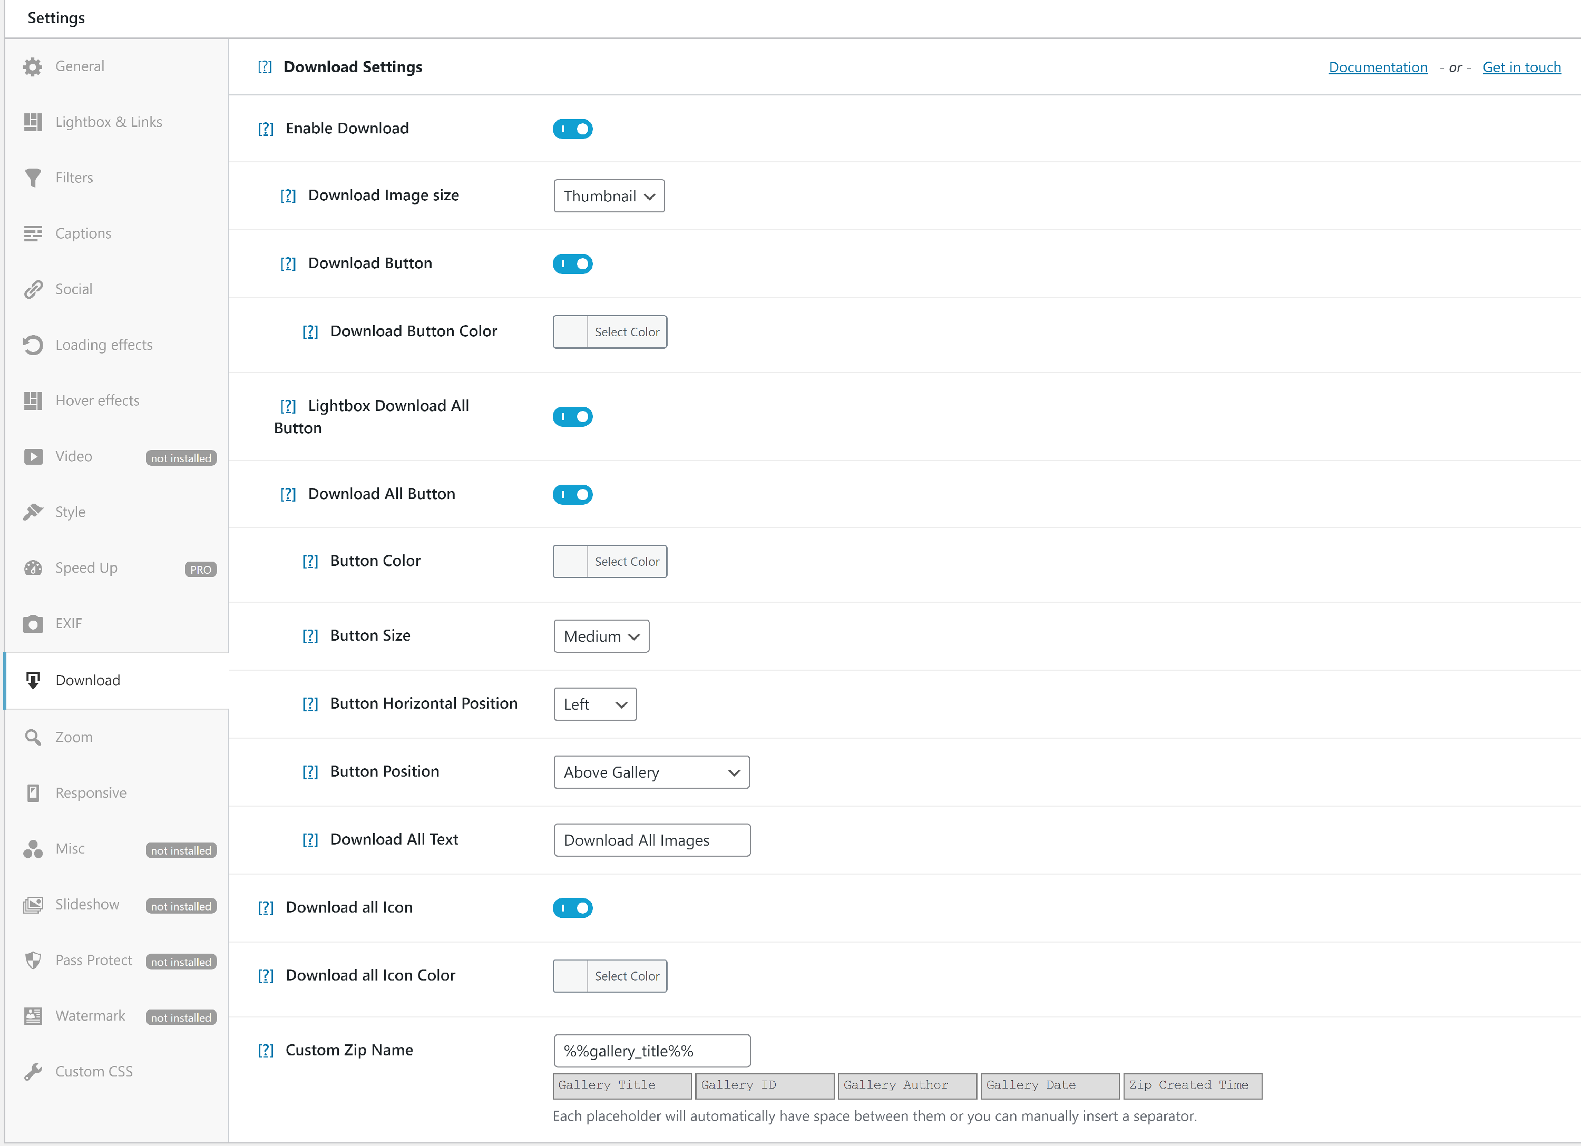Viewport: 1581px width, 1146px height.
Task: Toggle the Download All Button switch
Action: (572, 495)
